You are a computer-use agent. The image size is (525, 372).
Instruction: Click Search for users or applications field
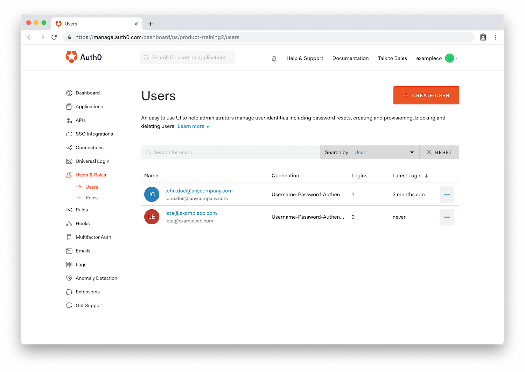(x=187, y=58)
